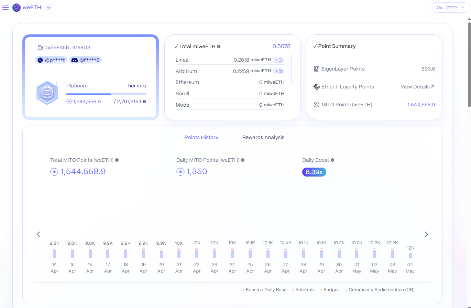This screenshot has height=308, width=471.
Task: Select the 04 May bar in chart
Action: [410, 256]
